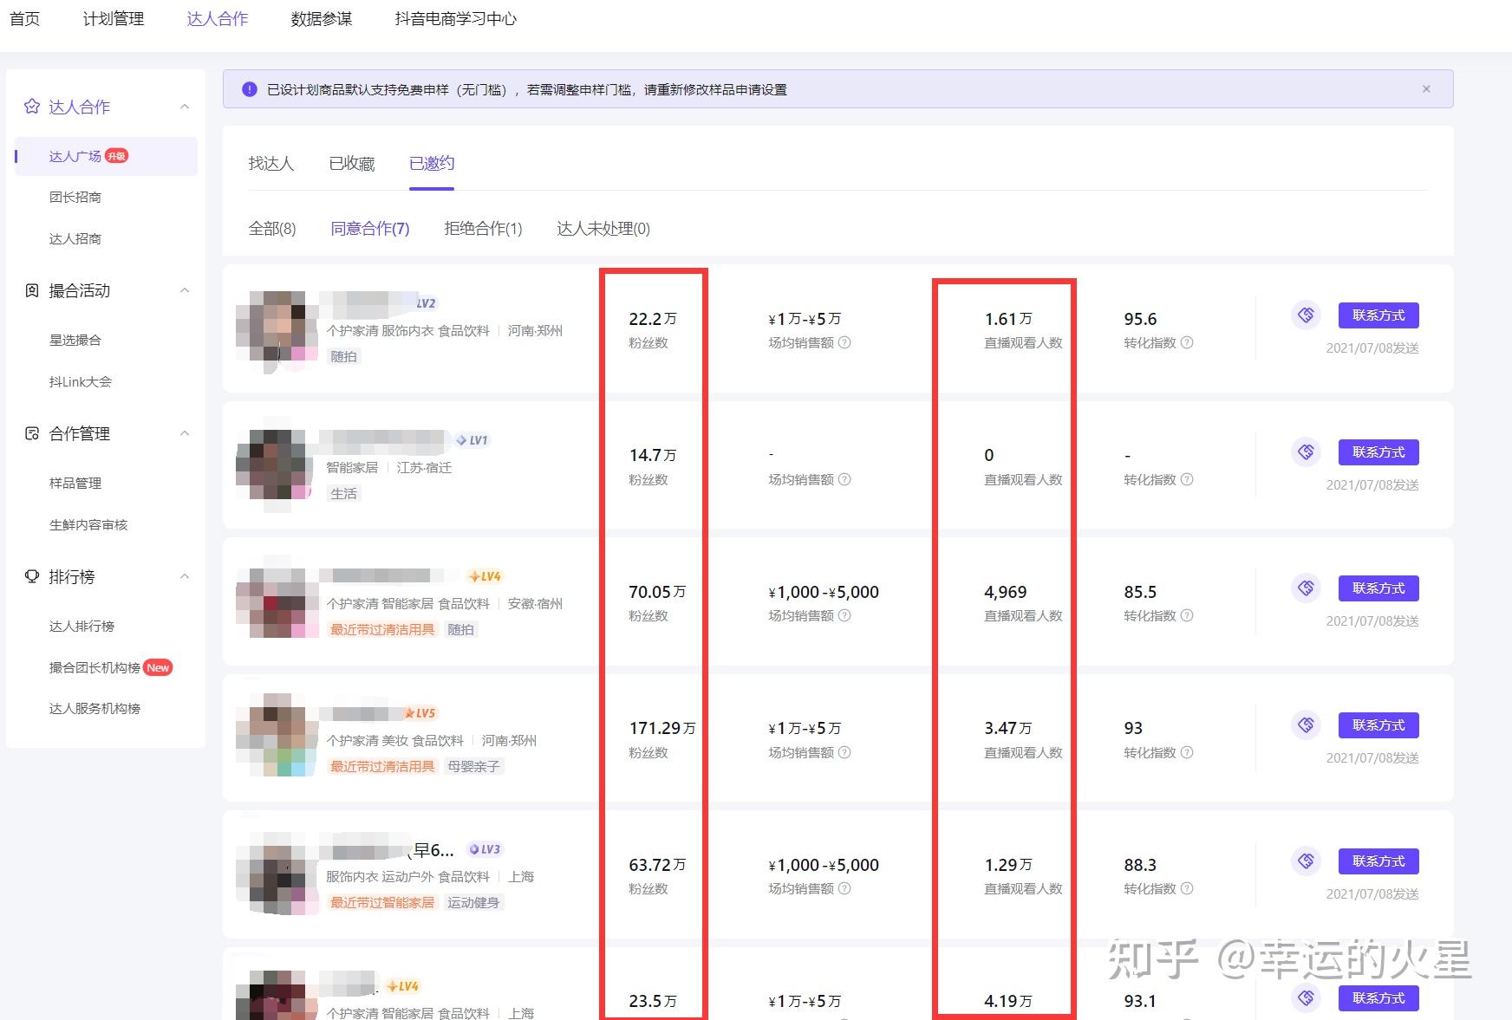Click the 撮合活动 section icon
This screenshot has width=1512, height=1020.
(32, 290)
